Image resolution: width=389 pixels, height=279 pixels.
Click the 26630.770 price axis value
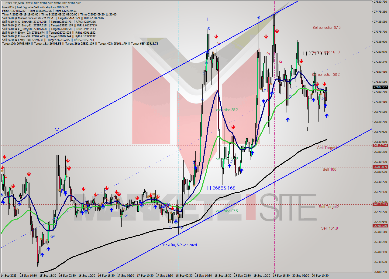tap(380, 182)
